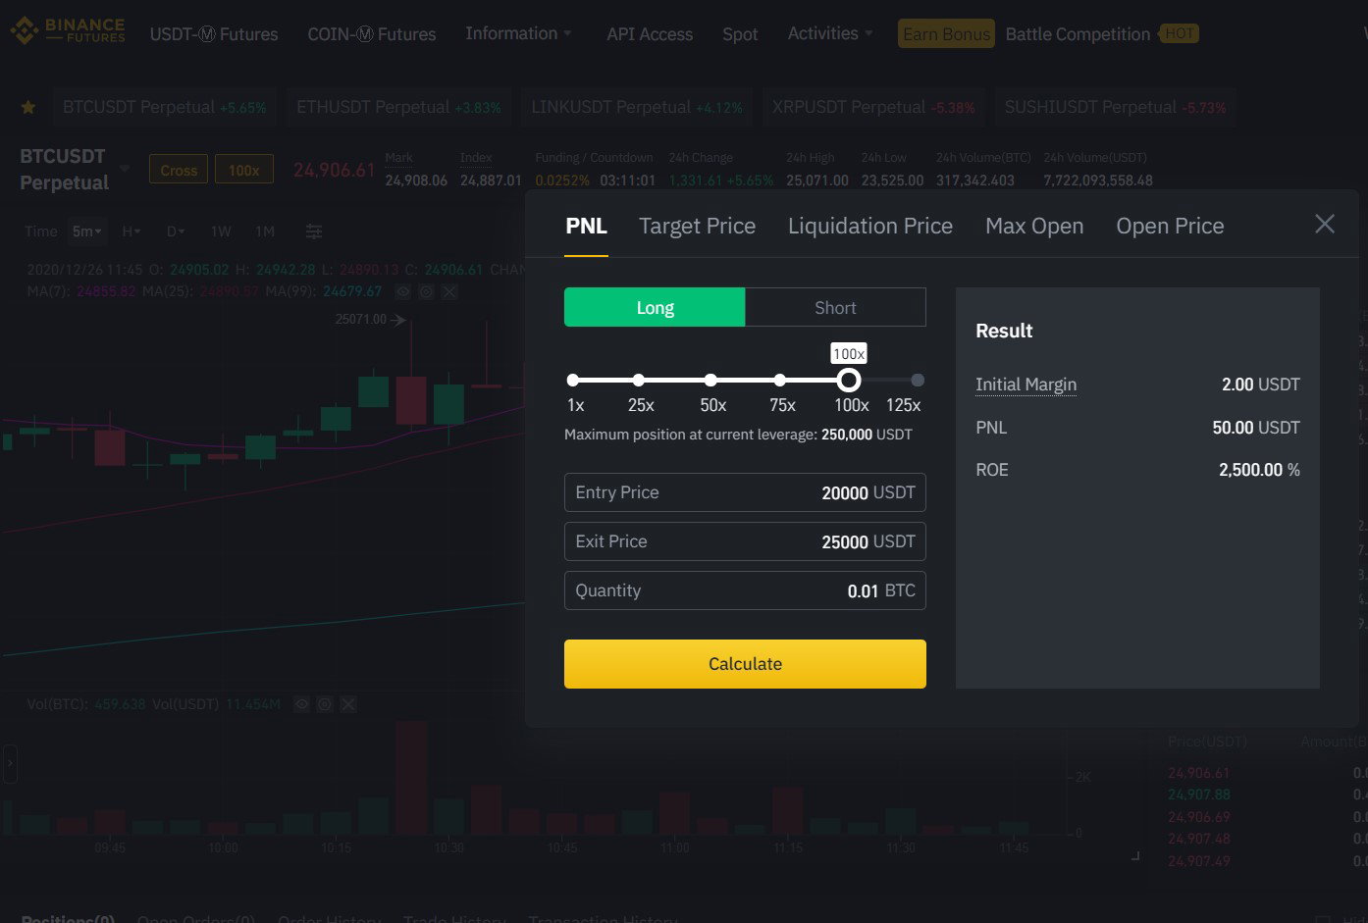Viewport: 1368px width, 923px height.
Task: Open the 100x leverage adjustment button
Action: click(244, 170)
